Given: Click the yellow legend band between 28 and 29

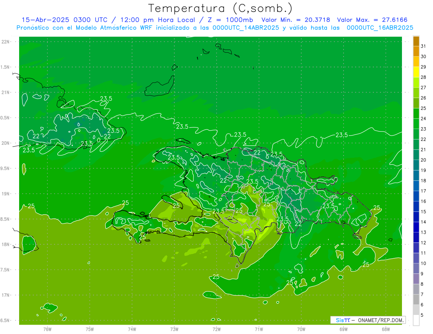Looking at the screenshot, I should point(416,72).
